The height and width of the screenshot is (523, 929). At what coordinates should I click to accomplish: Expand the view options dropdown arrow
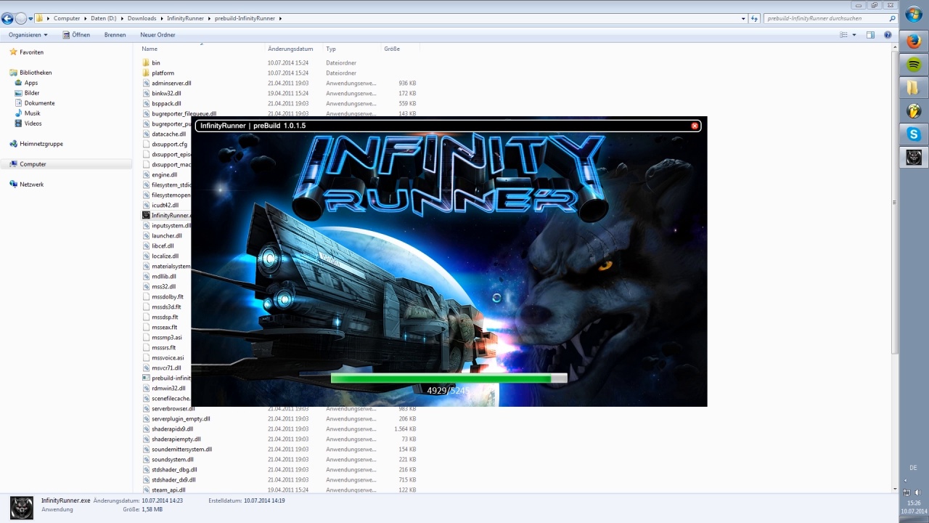pos(854,35)
